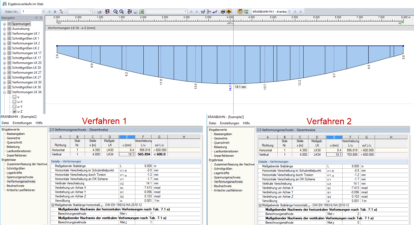Open Datei menu in Verfahren 1 window
Screen dimensions: 414x225
coord(5,123)
